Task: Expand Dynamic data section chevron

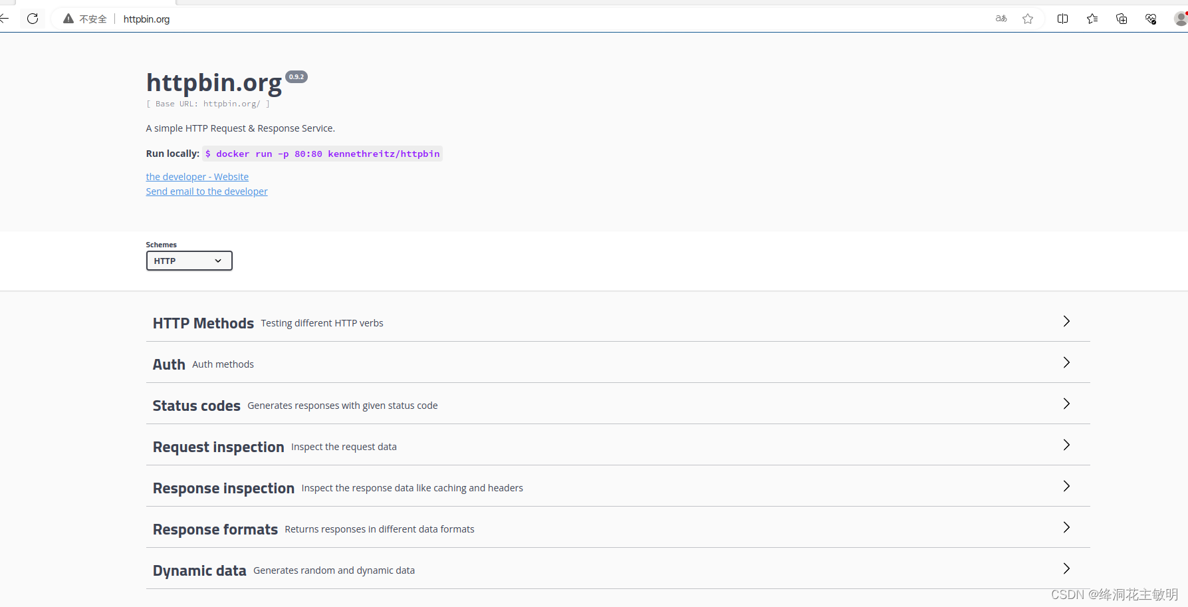Action: pos(1066,568)
